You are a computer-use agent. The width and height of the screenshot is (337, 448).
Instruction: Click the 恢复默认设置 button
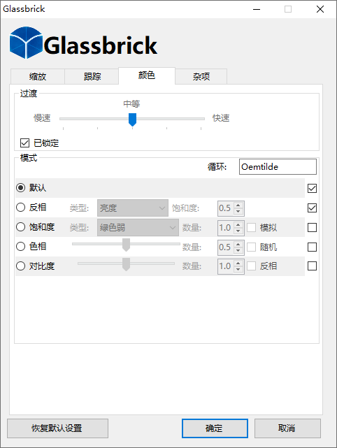click(57, 428)
